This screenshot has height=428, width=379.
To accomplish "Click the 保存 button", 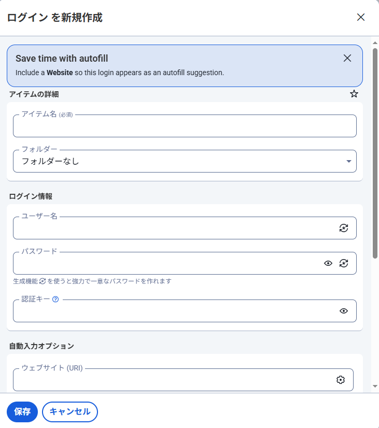I will (22, 411).
